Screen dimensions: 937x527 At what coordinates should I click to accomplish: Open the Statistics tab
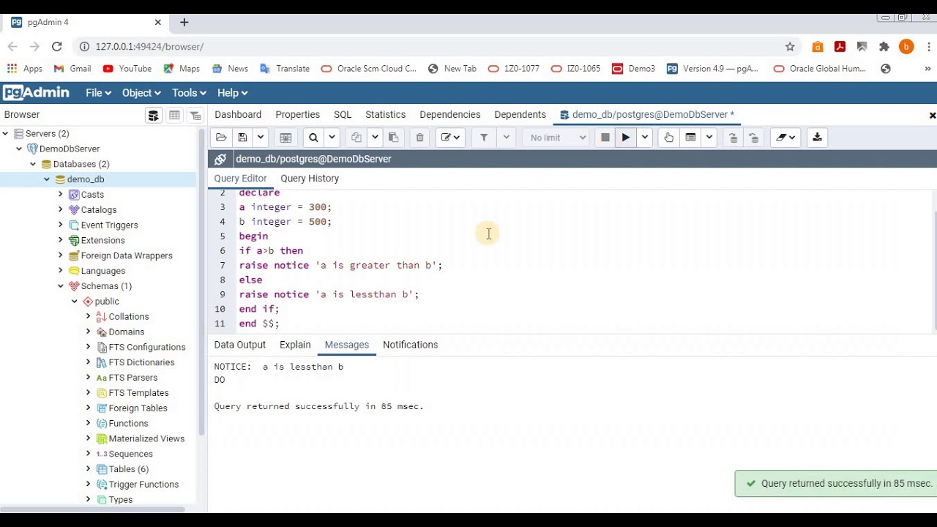pos(385,115)
